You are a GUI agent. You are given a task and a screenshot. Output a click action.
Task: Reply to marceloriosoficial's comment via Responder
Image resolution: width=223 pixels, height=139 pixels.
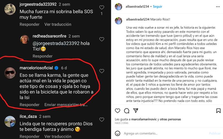[x=30, y=105]
